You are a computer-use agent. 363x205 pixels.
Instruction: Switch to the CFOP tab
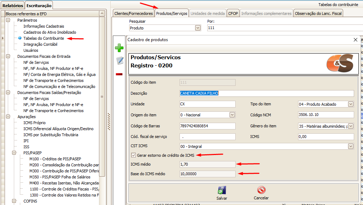pyautogui.click(x=233, y=13)
